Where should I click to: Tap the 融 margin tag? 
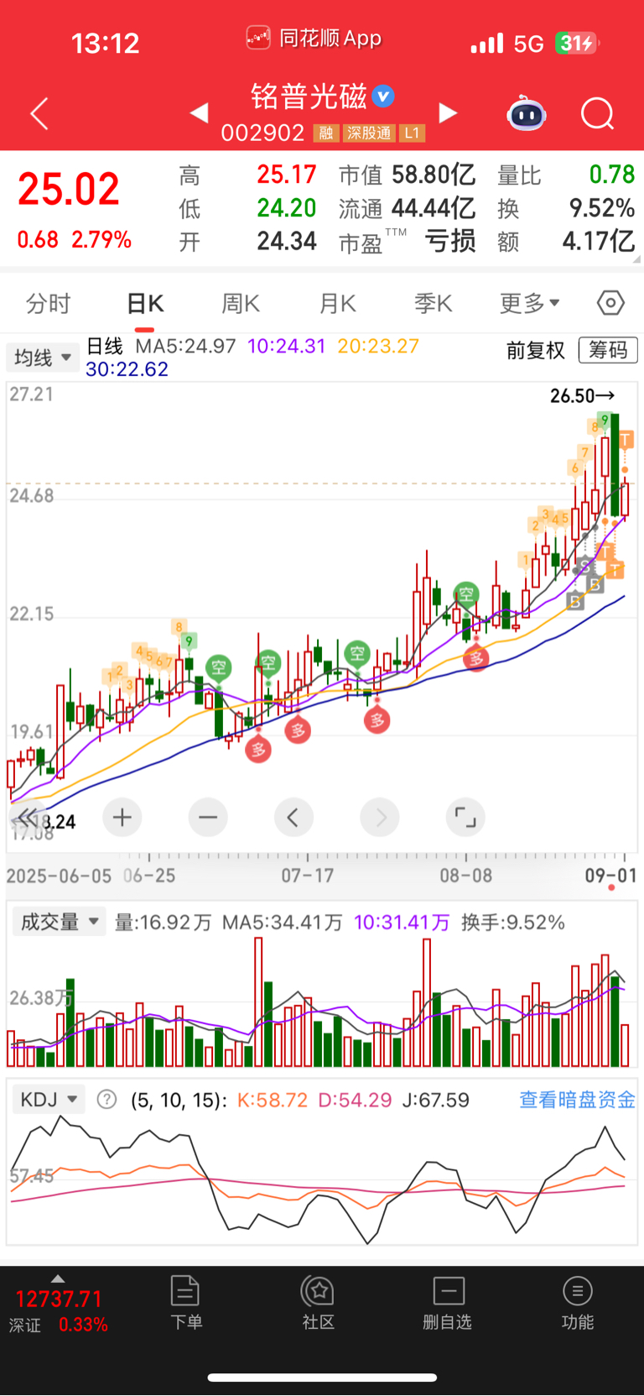tap(326, 133)
